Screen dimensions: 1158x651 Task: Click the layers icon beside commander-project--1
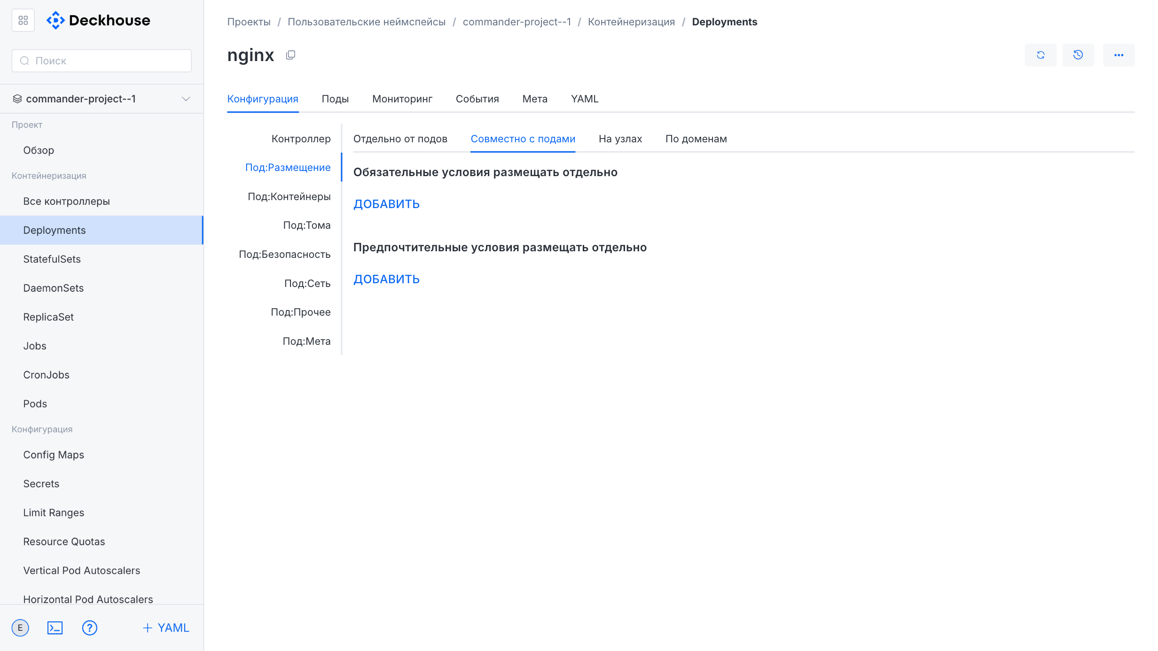(x=17, y=99)
